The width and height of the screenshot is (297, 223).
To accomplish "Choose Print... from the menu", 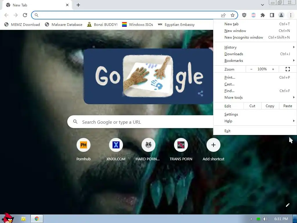I will [x=255, y=77].
